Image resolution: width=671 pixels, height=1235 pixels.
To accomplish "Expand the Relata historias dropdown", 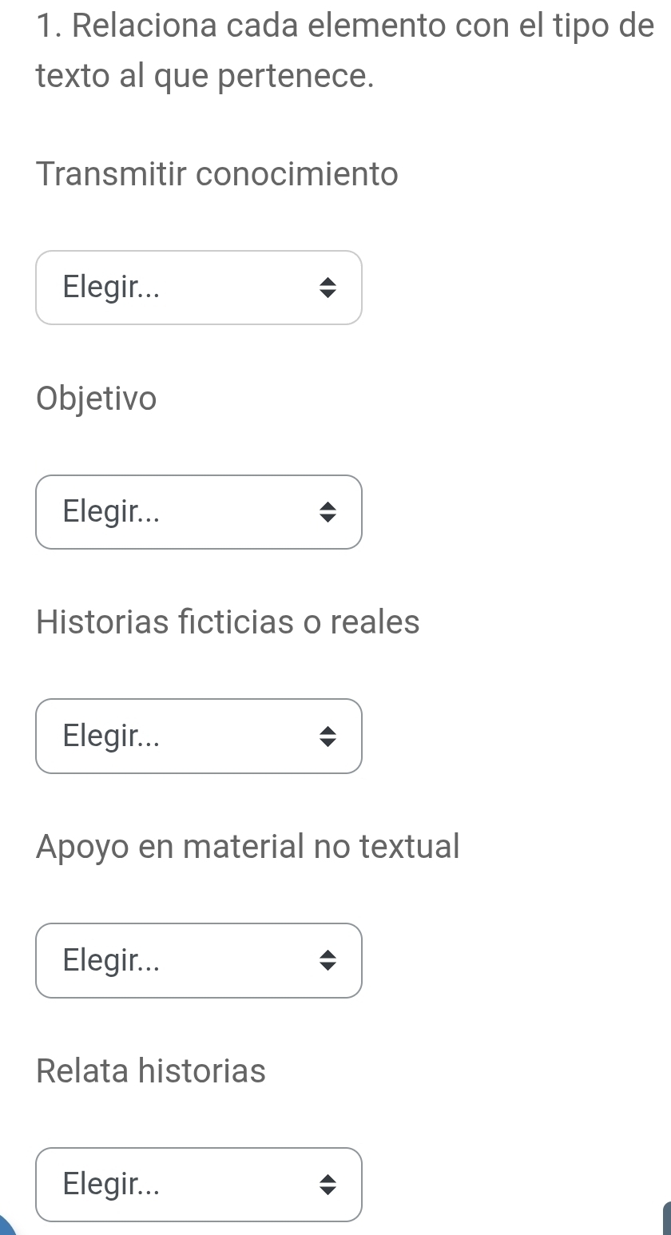I will click(x=198, y=1184).
